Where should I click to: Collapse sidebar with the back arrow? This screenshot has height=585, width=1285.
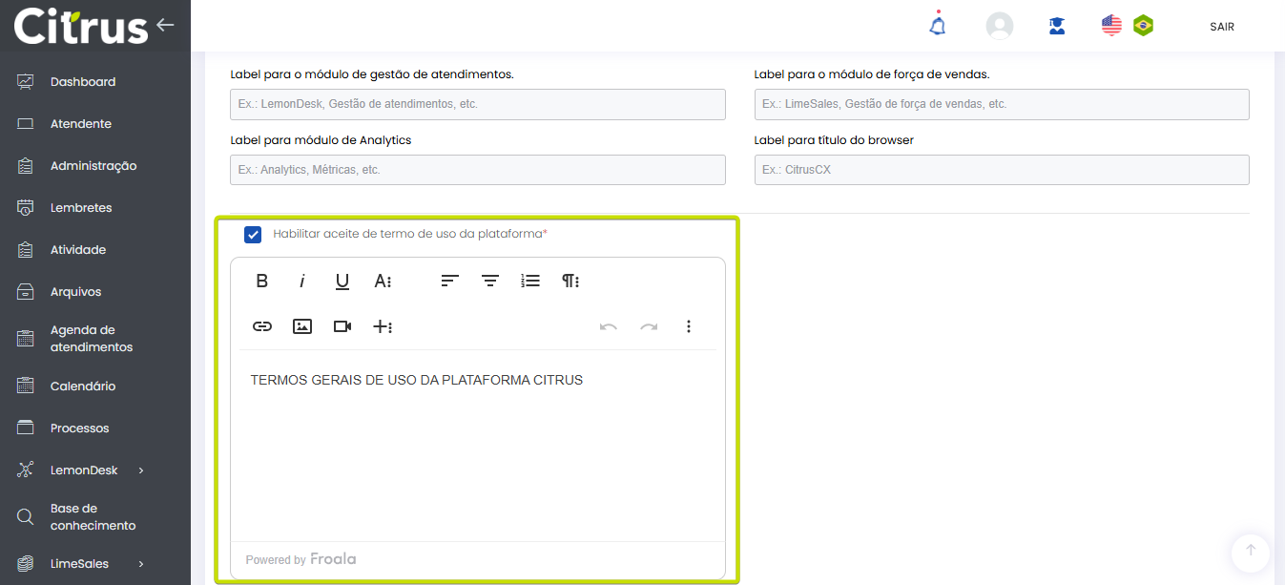166,25
